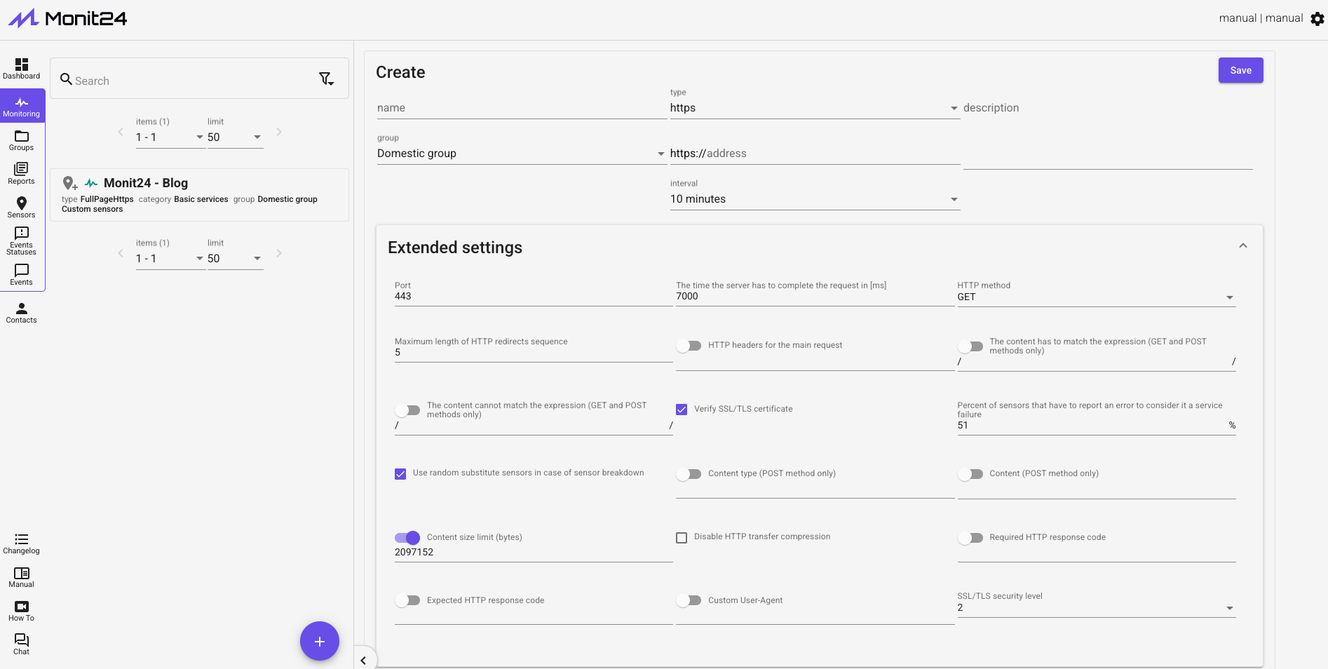
Task: Click the filter icon in search bar
Action: tap(326, 79)
